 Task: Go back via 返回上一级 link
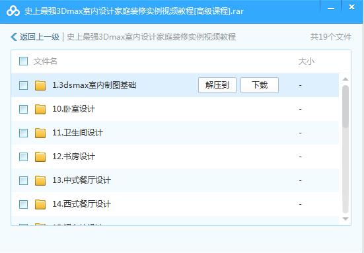[40, 37]
